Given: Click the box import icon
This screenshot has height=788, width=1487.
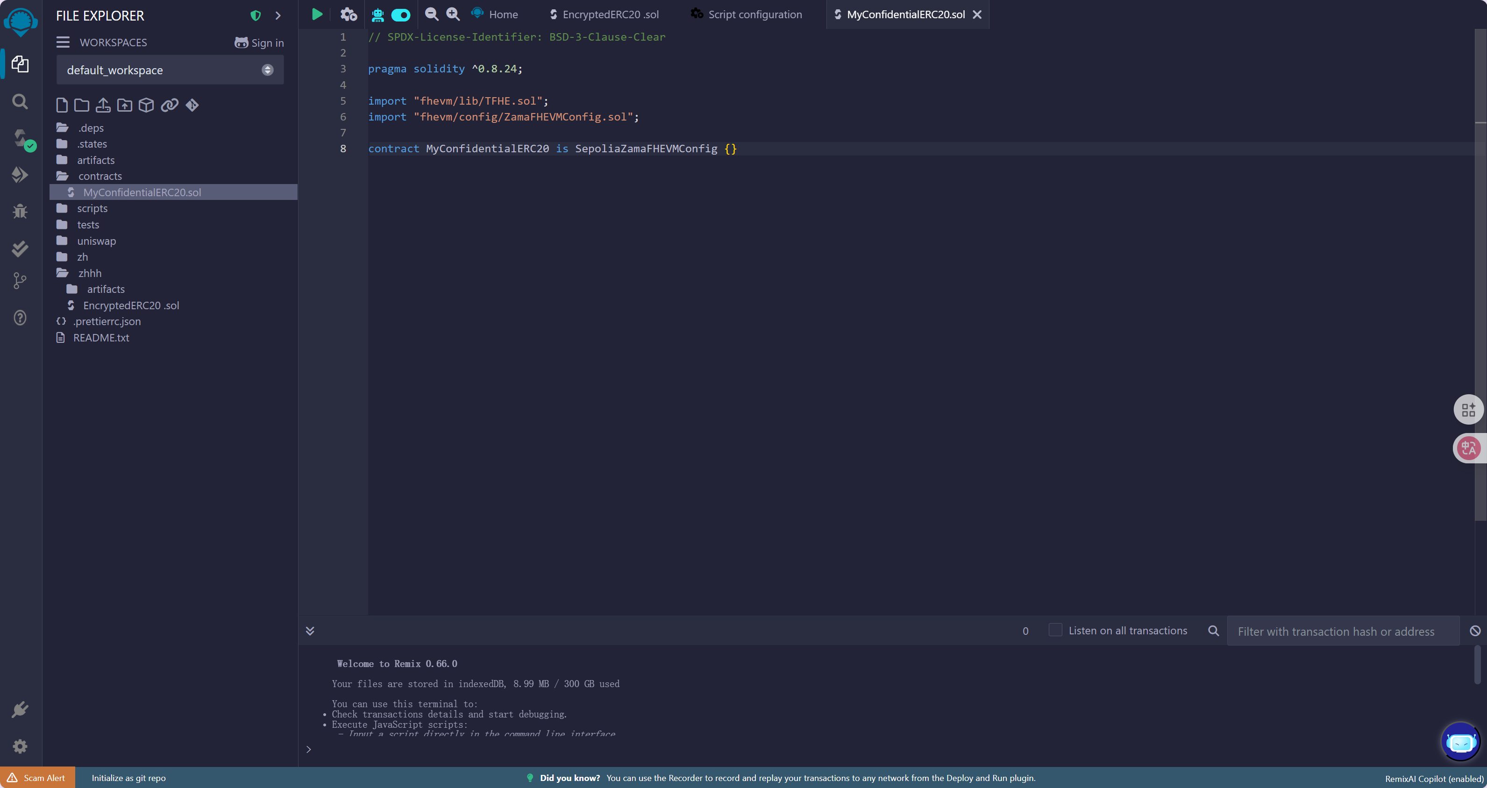Looking at the screenshot, I should click(x=146, y=105).
